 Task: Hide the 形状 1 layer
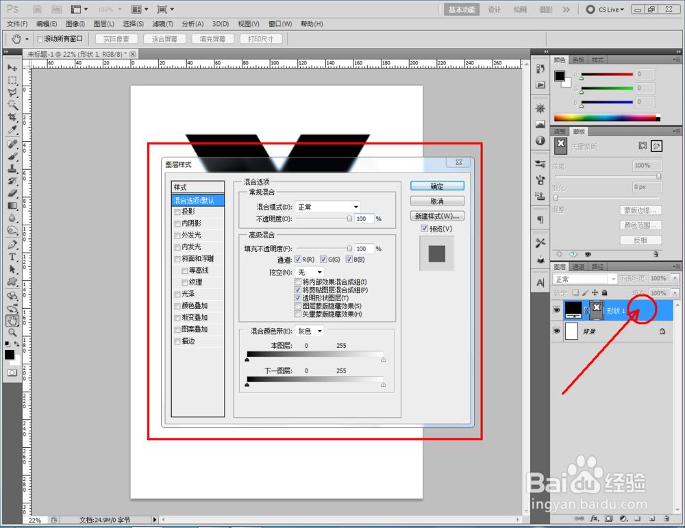point(556,310)
